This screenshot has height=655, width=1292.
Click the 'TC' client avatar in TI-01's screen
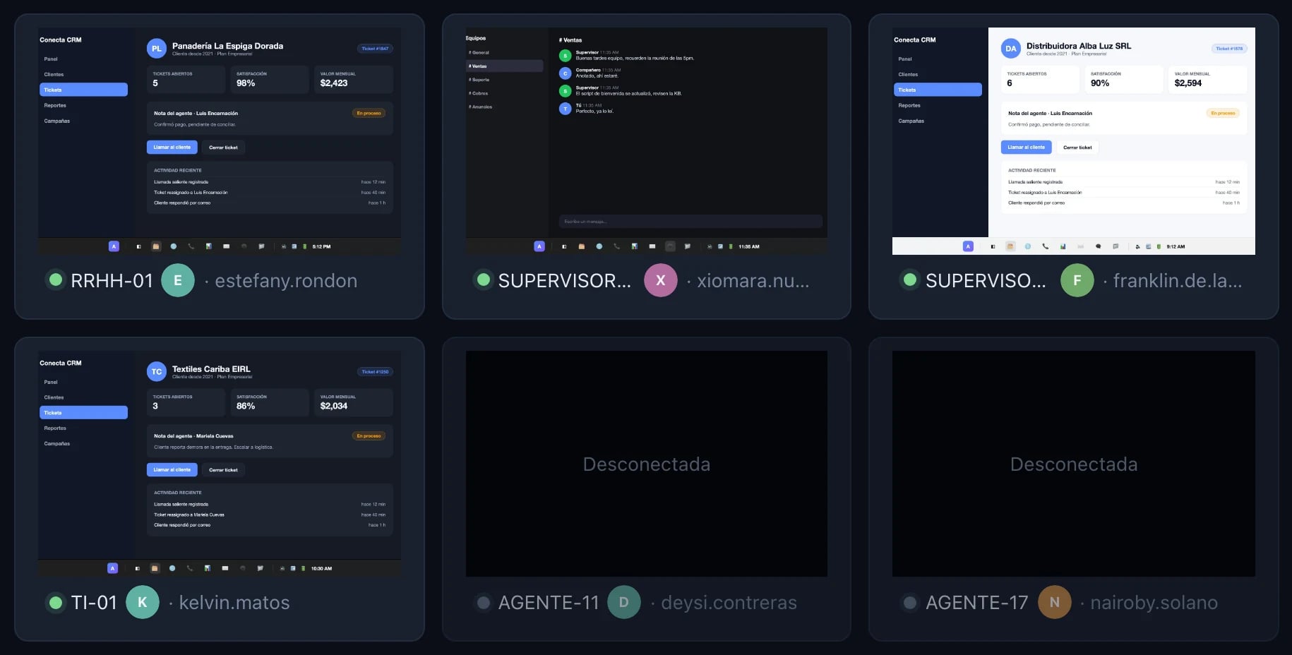pyautogui.click(x=157, y=372)
